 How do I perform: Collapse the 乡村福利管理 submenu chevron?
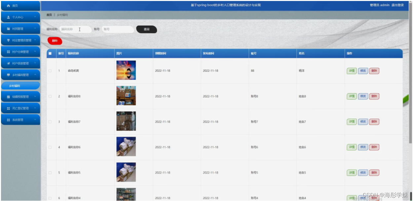tap(36, 74)
